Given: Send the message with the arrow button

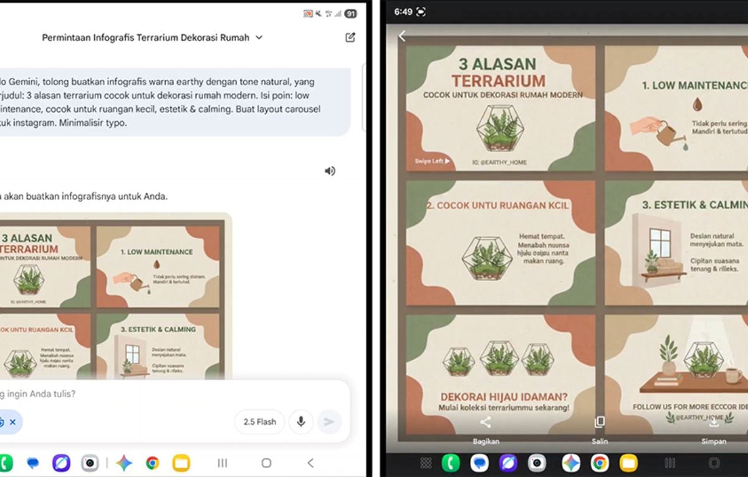Looking at the screenshot, I should 330,422.
